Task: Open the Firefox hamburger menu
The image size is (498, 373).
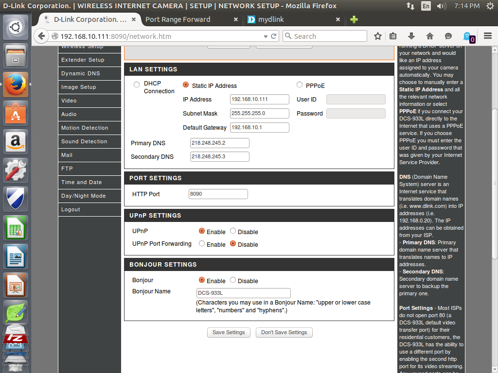Action: coord(486,36)
